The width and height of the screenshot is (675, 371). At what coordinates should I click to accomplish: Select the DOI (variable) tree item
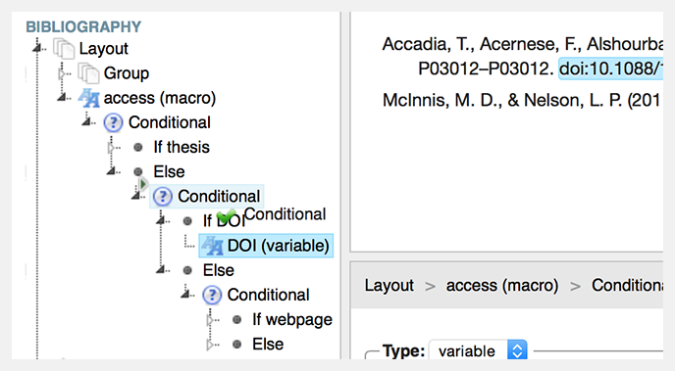(266, 246)
